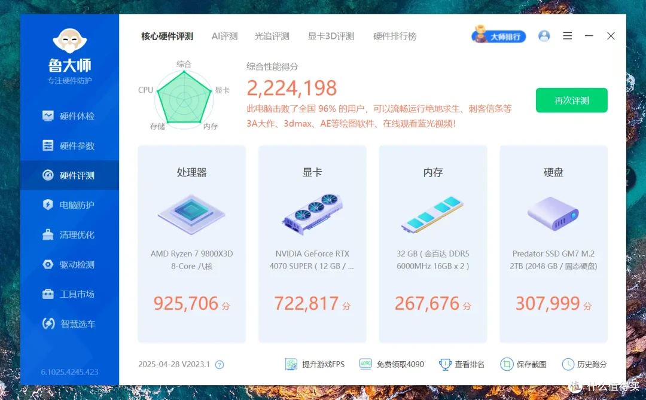The height and width of the screenshot is (400, 646).
Task: Click 历史跑分 link
Action: click(x=584, y=364)
